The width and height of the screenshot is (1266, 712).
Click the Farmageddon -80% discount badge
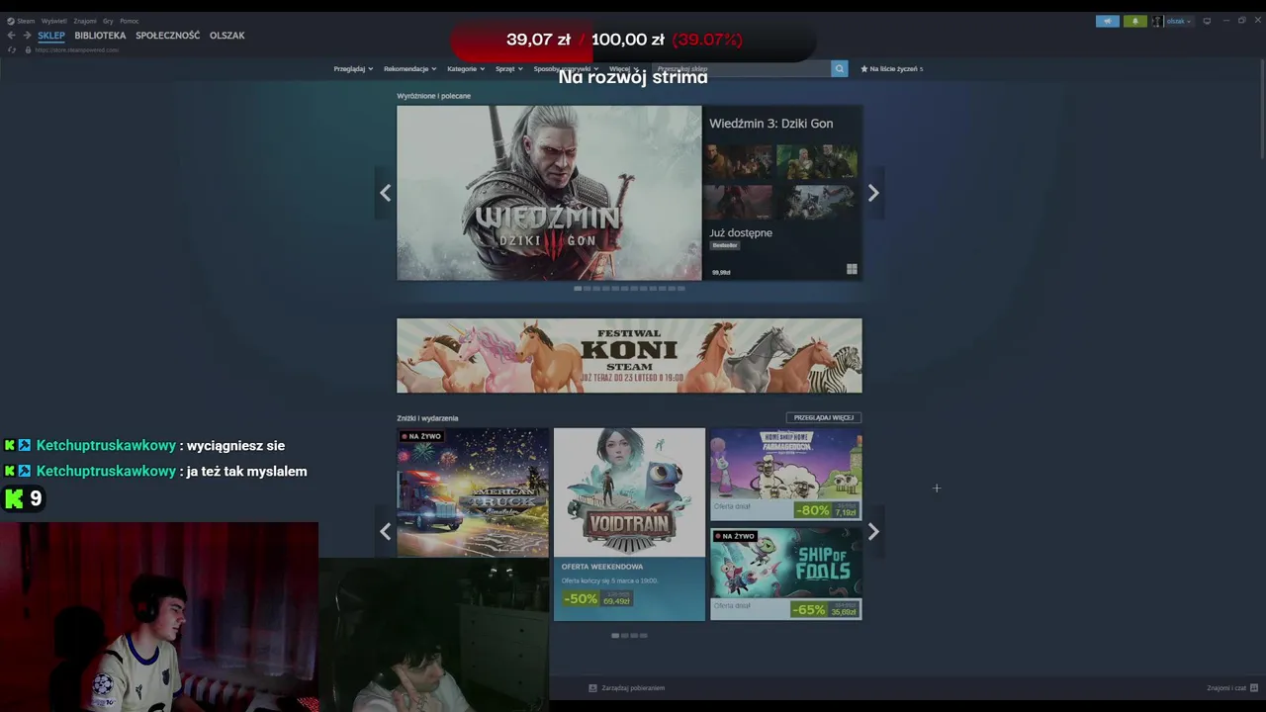coord(813,510)
